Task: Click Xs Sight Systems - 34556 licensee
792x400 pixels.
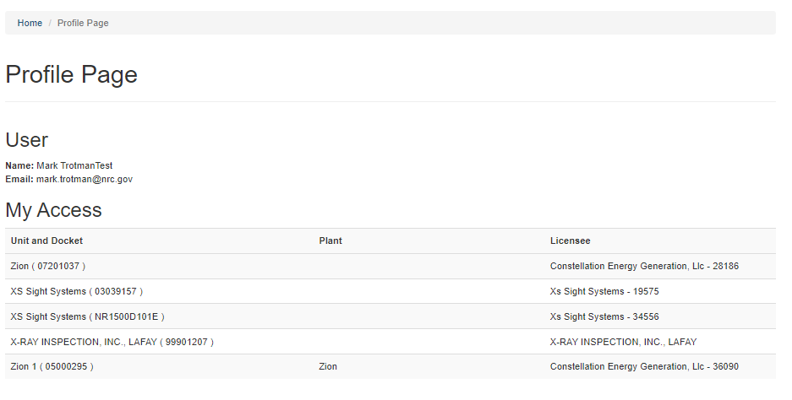Action: point(604,316)
